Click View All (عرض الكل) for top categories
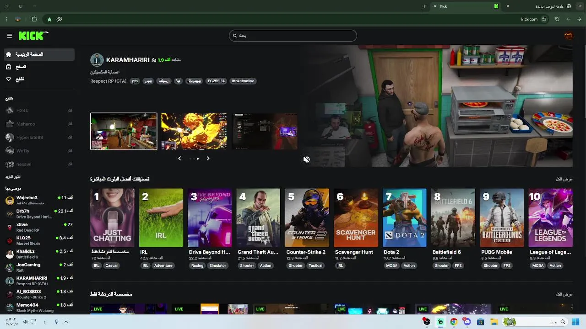This screenshot has height=329, width=586. click(564, 179)
